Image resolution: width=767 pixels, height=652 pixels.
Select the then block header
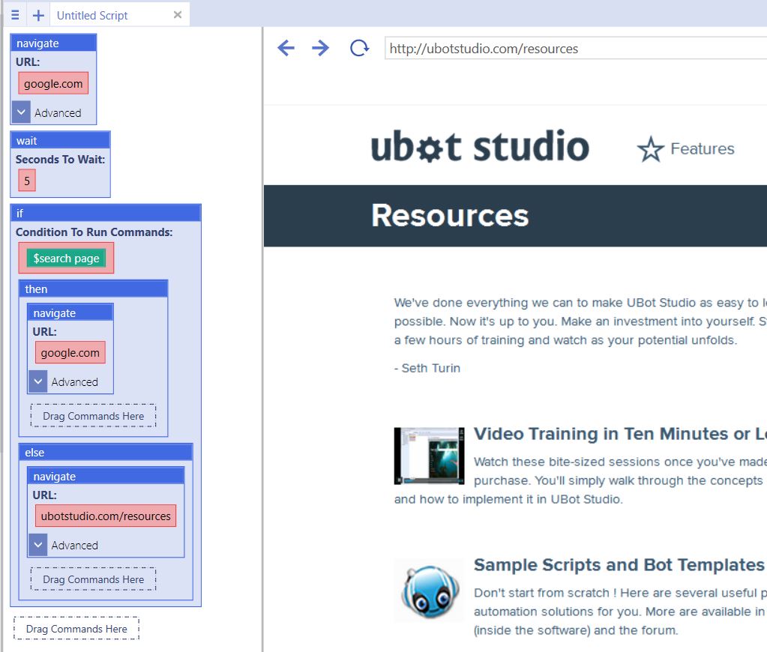[x=93, y=289]
